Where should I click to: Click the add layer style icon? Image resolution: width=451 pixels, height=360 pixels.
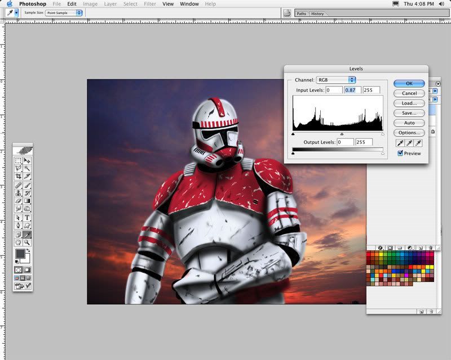pyautogui.click(x=380, y=247)
